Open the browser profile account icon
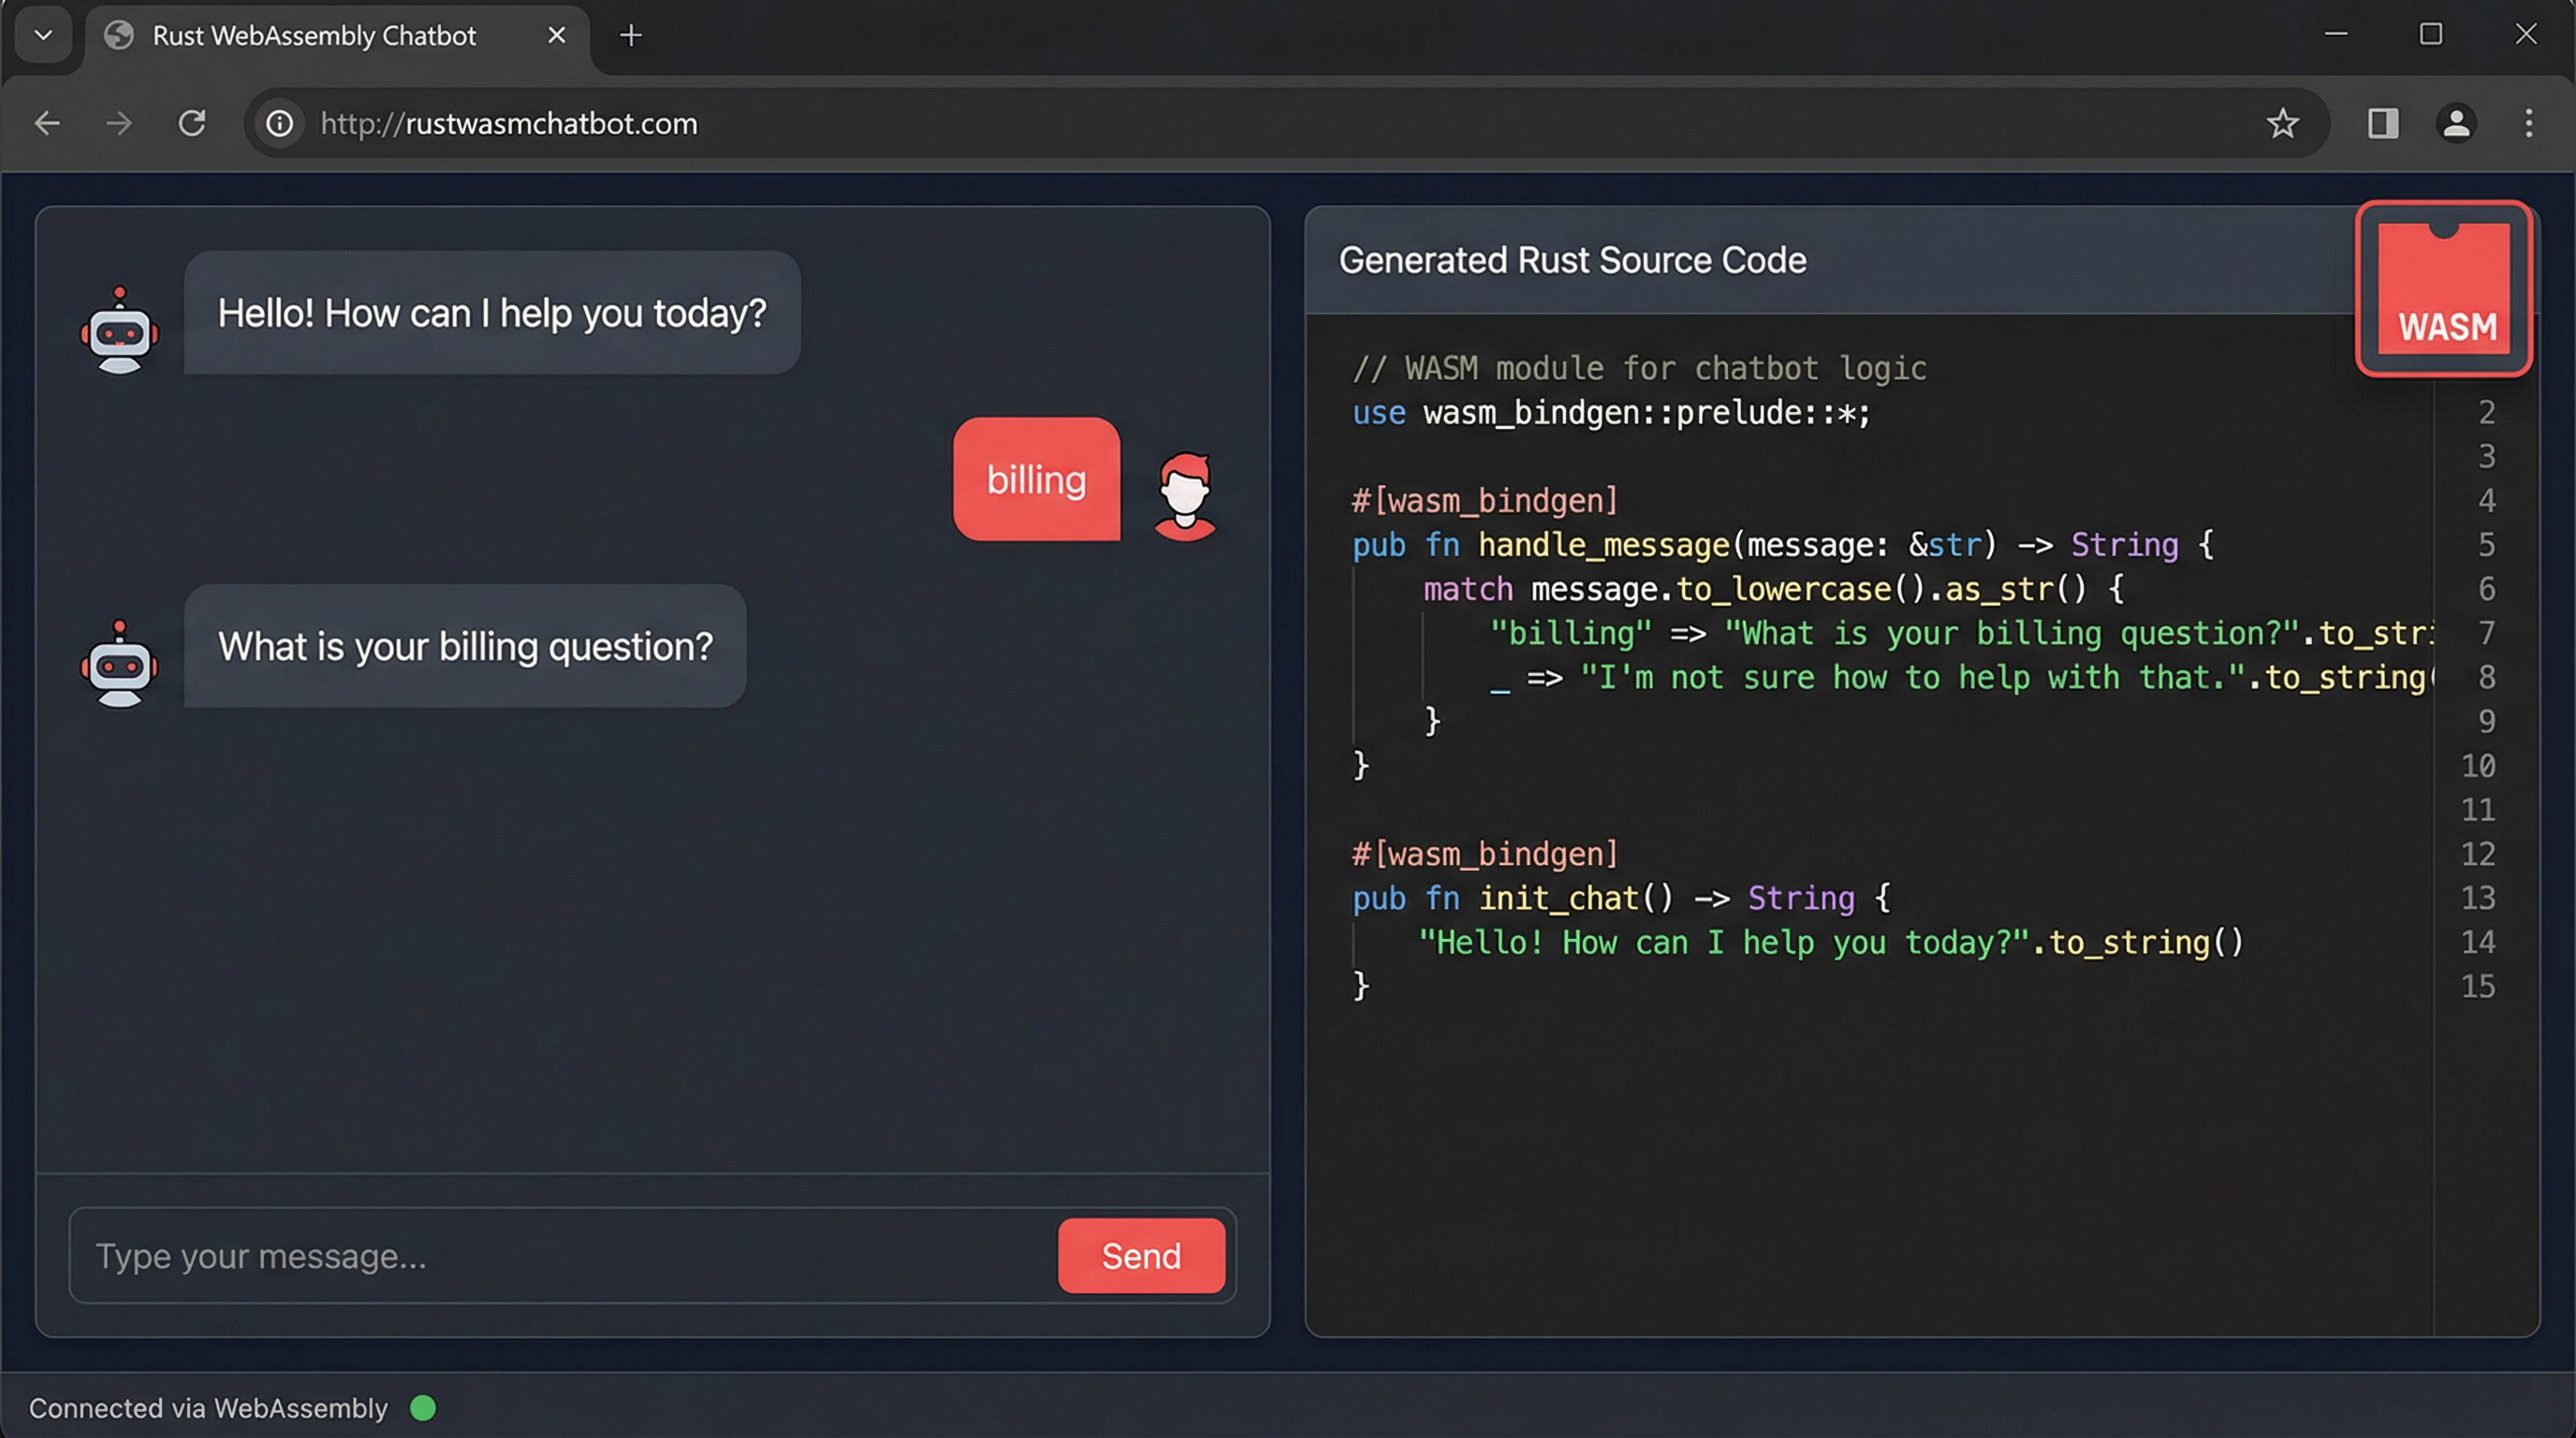 point(2456,124)
